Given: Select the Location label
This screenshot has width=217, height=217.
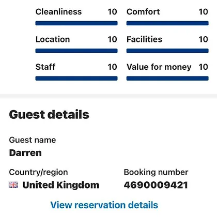Looking at the screenshot, I should (x=53, y=39).
